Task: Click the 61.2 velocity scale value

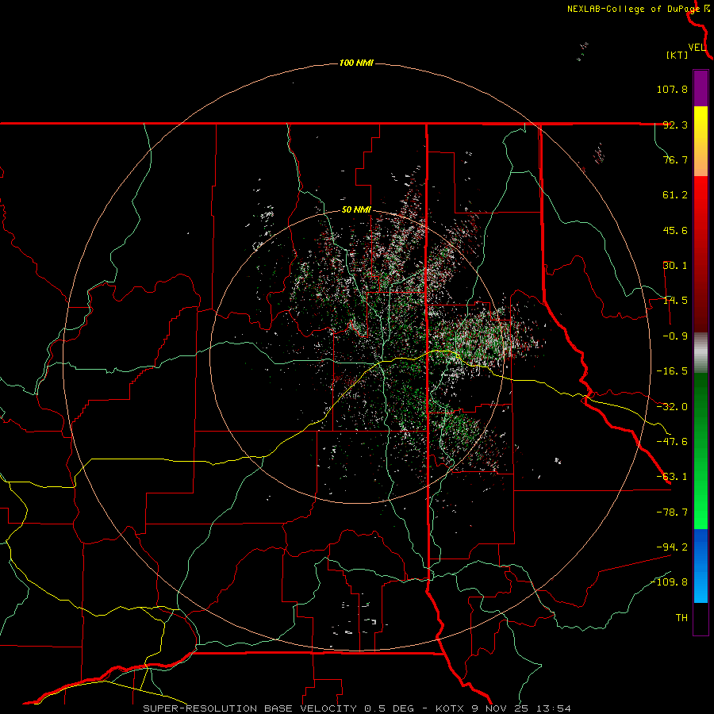Action: coord(675,195)
